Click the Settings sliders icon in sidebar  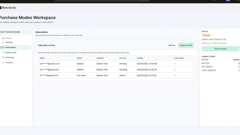point(3,42)
